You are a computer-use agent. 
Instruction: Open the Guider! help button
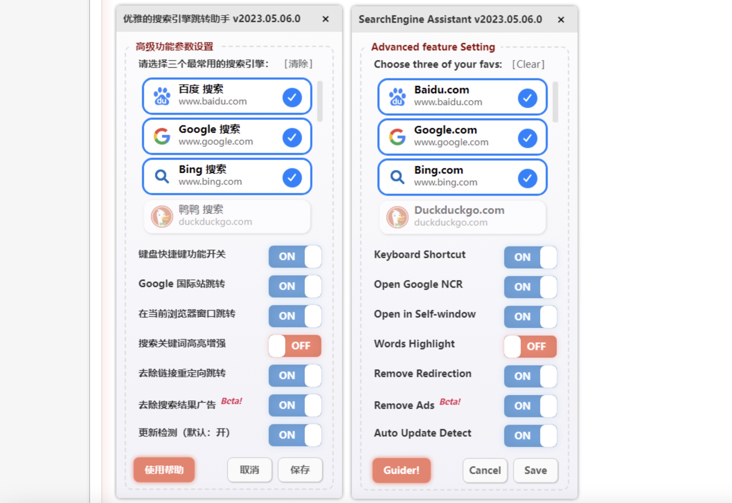pos(401,470)
